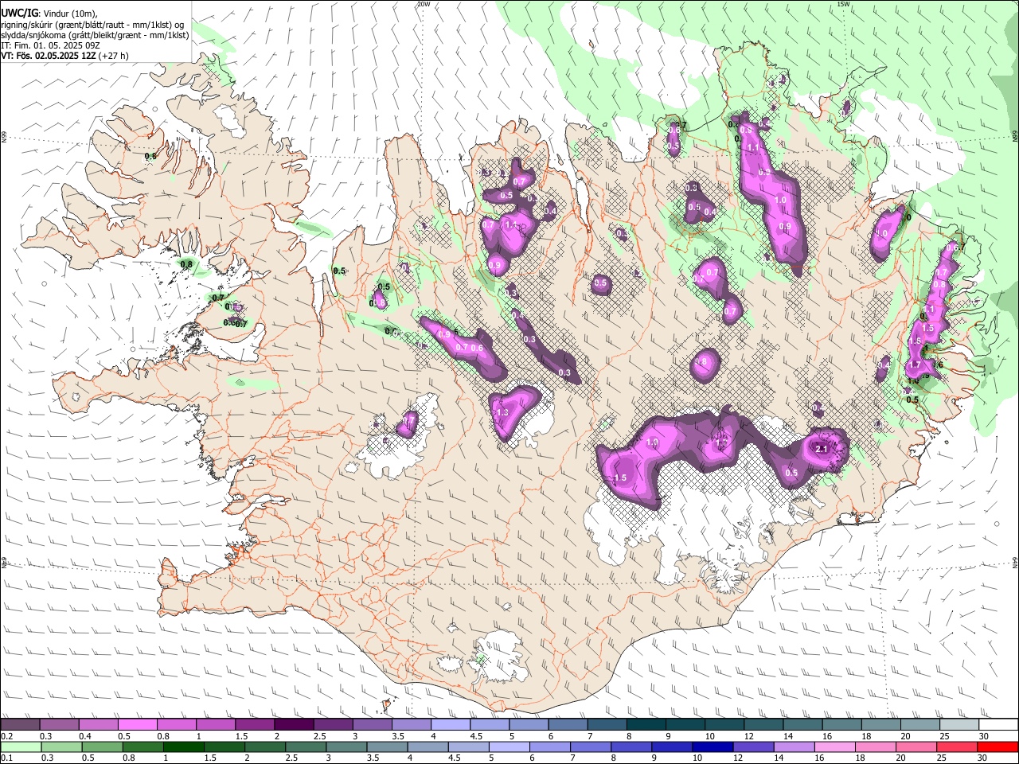Click the '0.1' label under lower legend row
Viewport: 1019px width, 764px height.
[x=6, y=758]
